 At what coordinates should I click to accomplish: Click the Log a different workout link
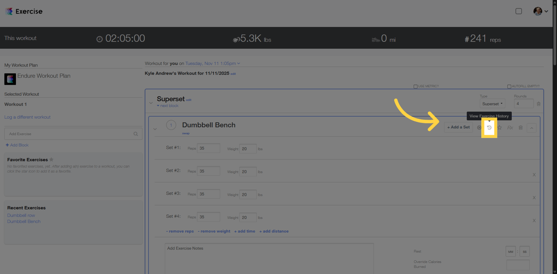(x=27, y=117)
